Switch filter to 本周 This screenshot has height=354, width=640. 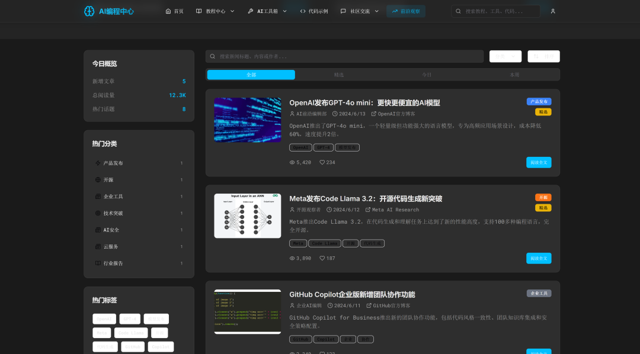[x=514, y=75]
